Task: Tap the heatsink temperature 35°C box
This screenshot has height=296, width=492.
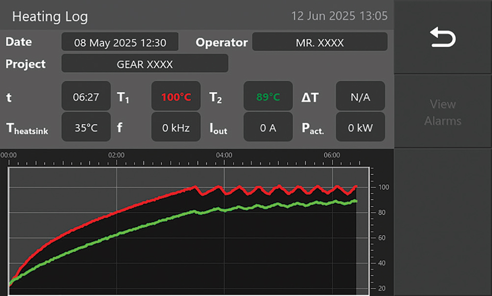Action: coord(86,128)
